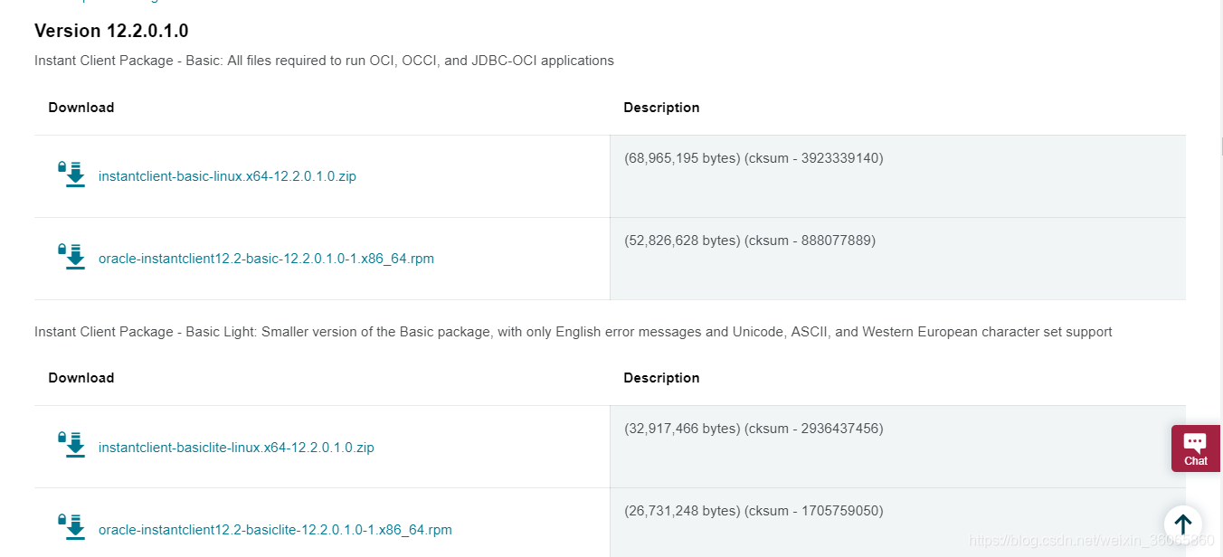
Task: Open the Chat widget
Action: point(1196,448)
